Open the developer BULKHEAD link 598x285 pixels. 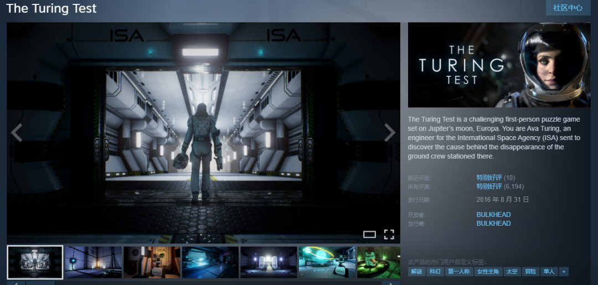click(493, 215)
